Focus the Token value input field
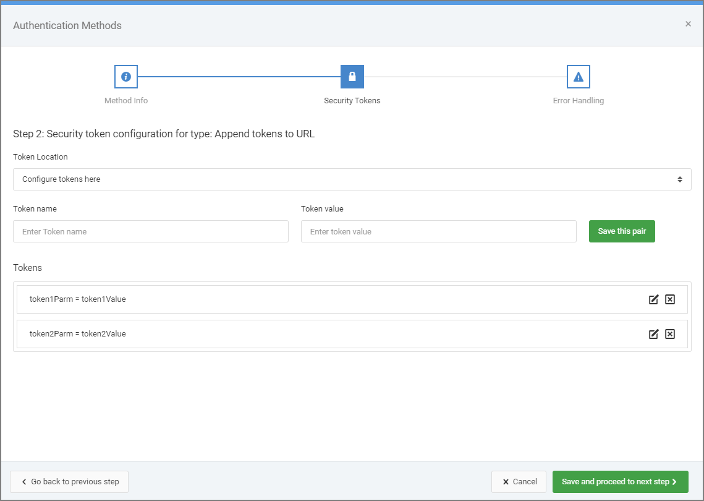Viewport: 704px width, 501px height. [438, 231]
